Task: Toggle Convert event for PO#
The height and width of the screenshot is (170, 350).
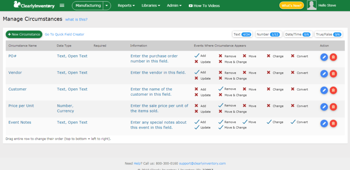Action: (293, 56)
